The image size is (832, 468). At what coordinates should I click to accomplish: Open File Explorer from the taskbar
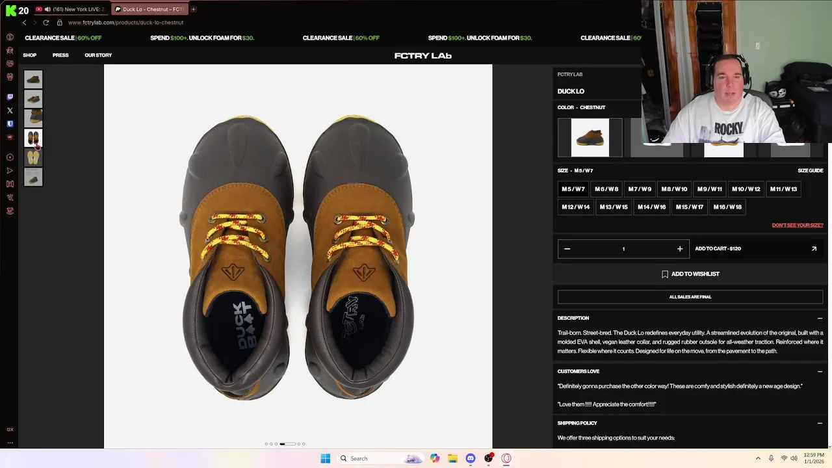coord(452,458)
